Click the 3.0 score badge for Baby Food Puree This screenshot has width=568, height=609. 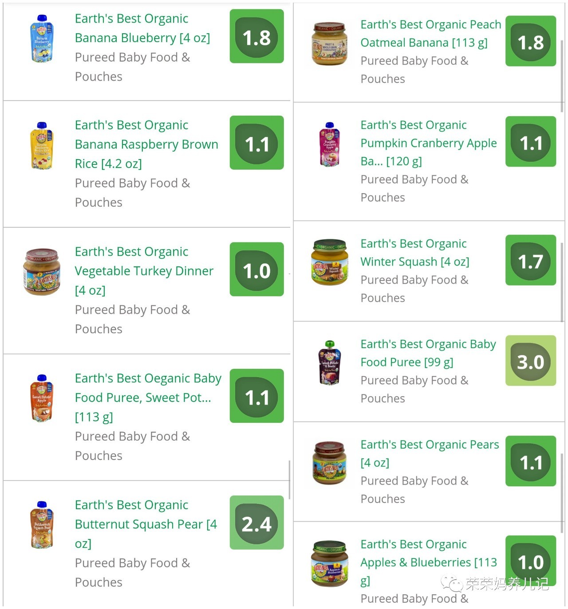pos(530,360)
